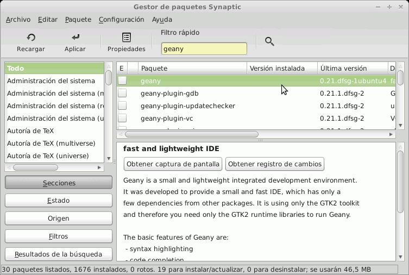This screenshot has height=275, width=409.
Task: Click package list scroll-right arrow
Action: click(x=391, y=134)
